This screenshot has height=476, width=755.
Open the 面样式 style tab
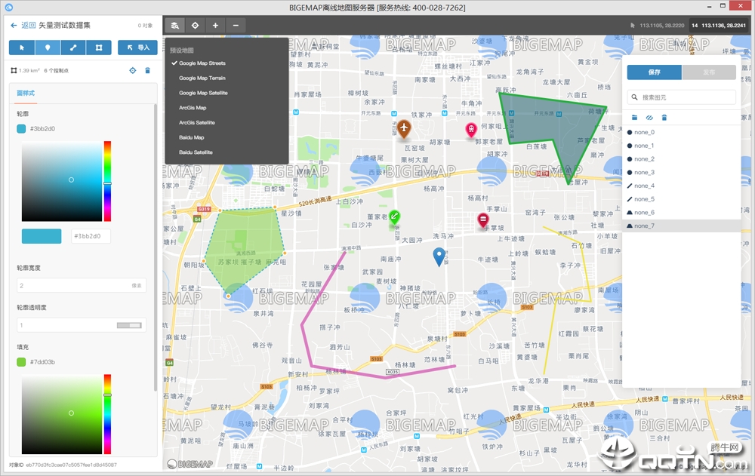coord(26,93)
